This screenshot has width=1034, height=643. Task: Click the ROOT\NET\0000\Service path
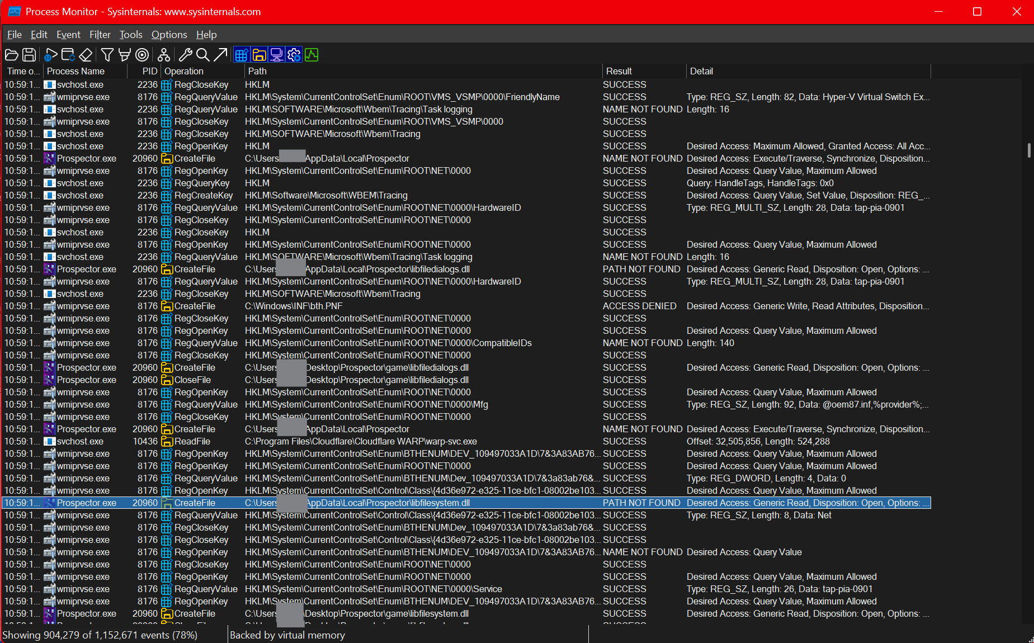pos(374,589)
